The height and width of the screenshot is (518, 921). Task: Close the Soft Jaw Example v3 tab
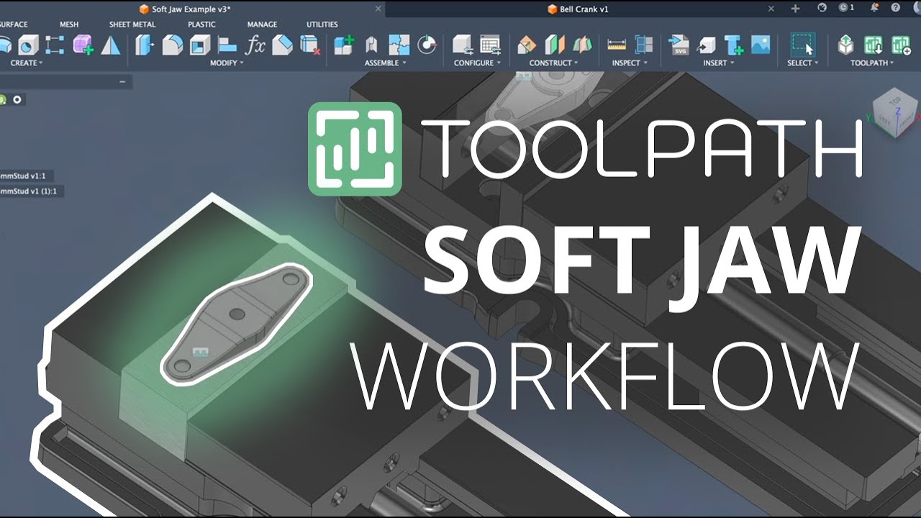(376, 9)
